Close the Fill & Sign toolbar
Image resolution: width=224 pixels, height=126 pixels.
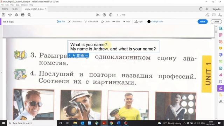(x=216, y=22)
